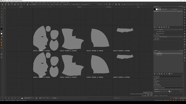Open the Mode Normal blend dropdown
186x104 pixels.
coord(39,5)
